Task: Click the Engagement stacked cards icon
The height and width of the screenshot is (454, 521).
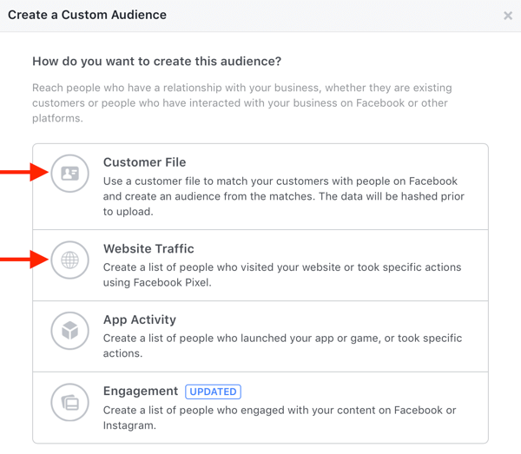Action: 69,403
